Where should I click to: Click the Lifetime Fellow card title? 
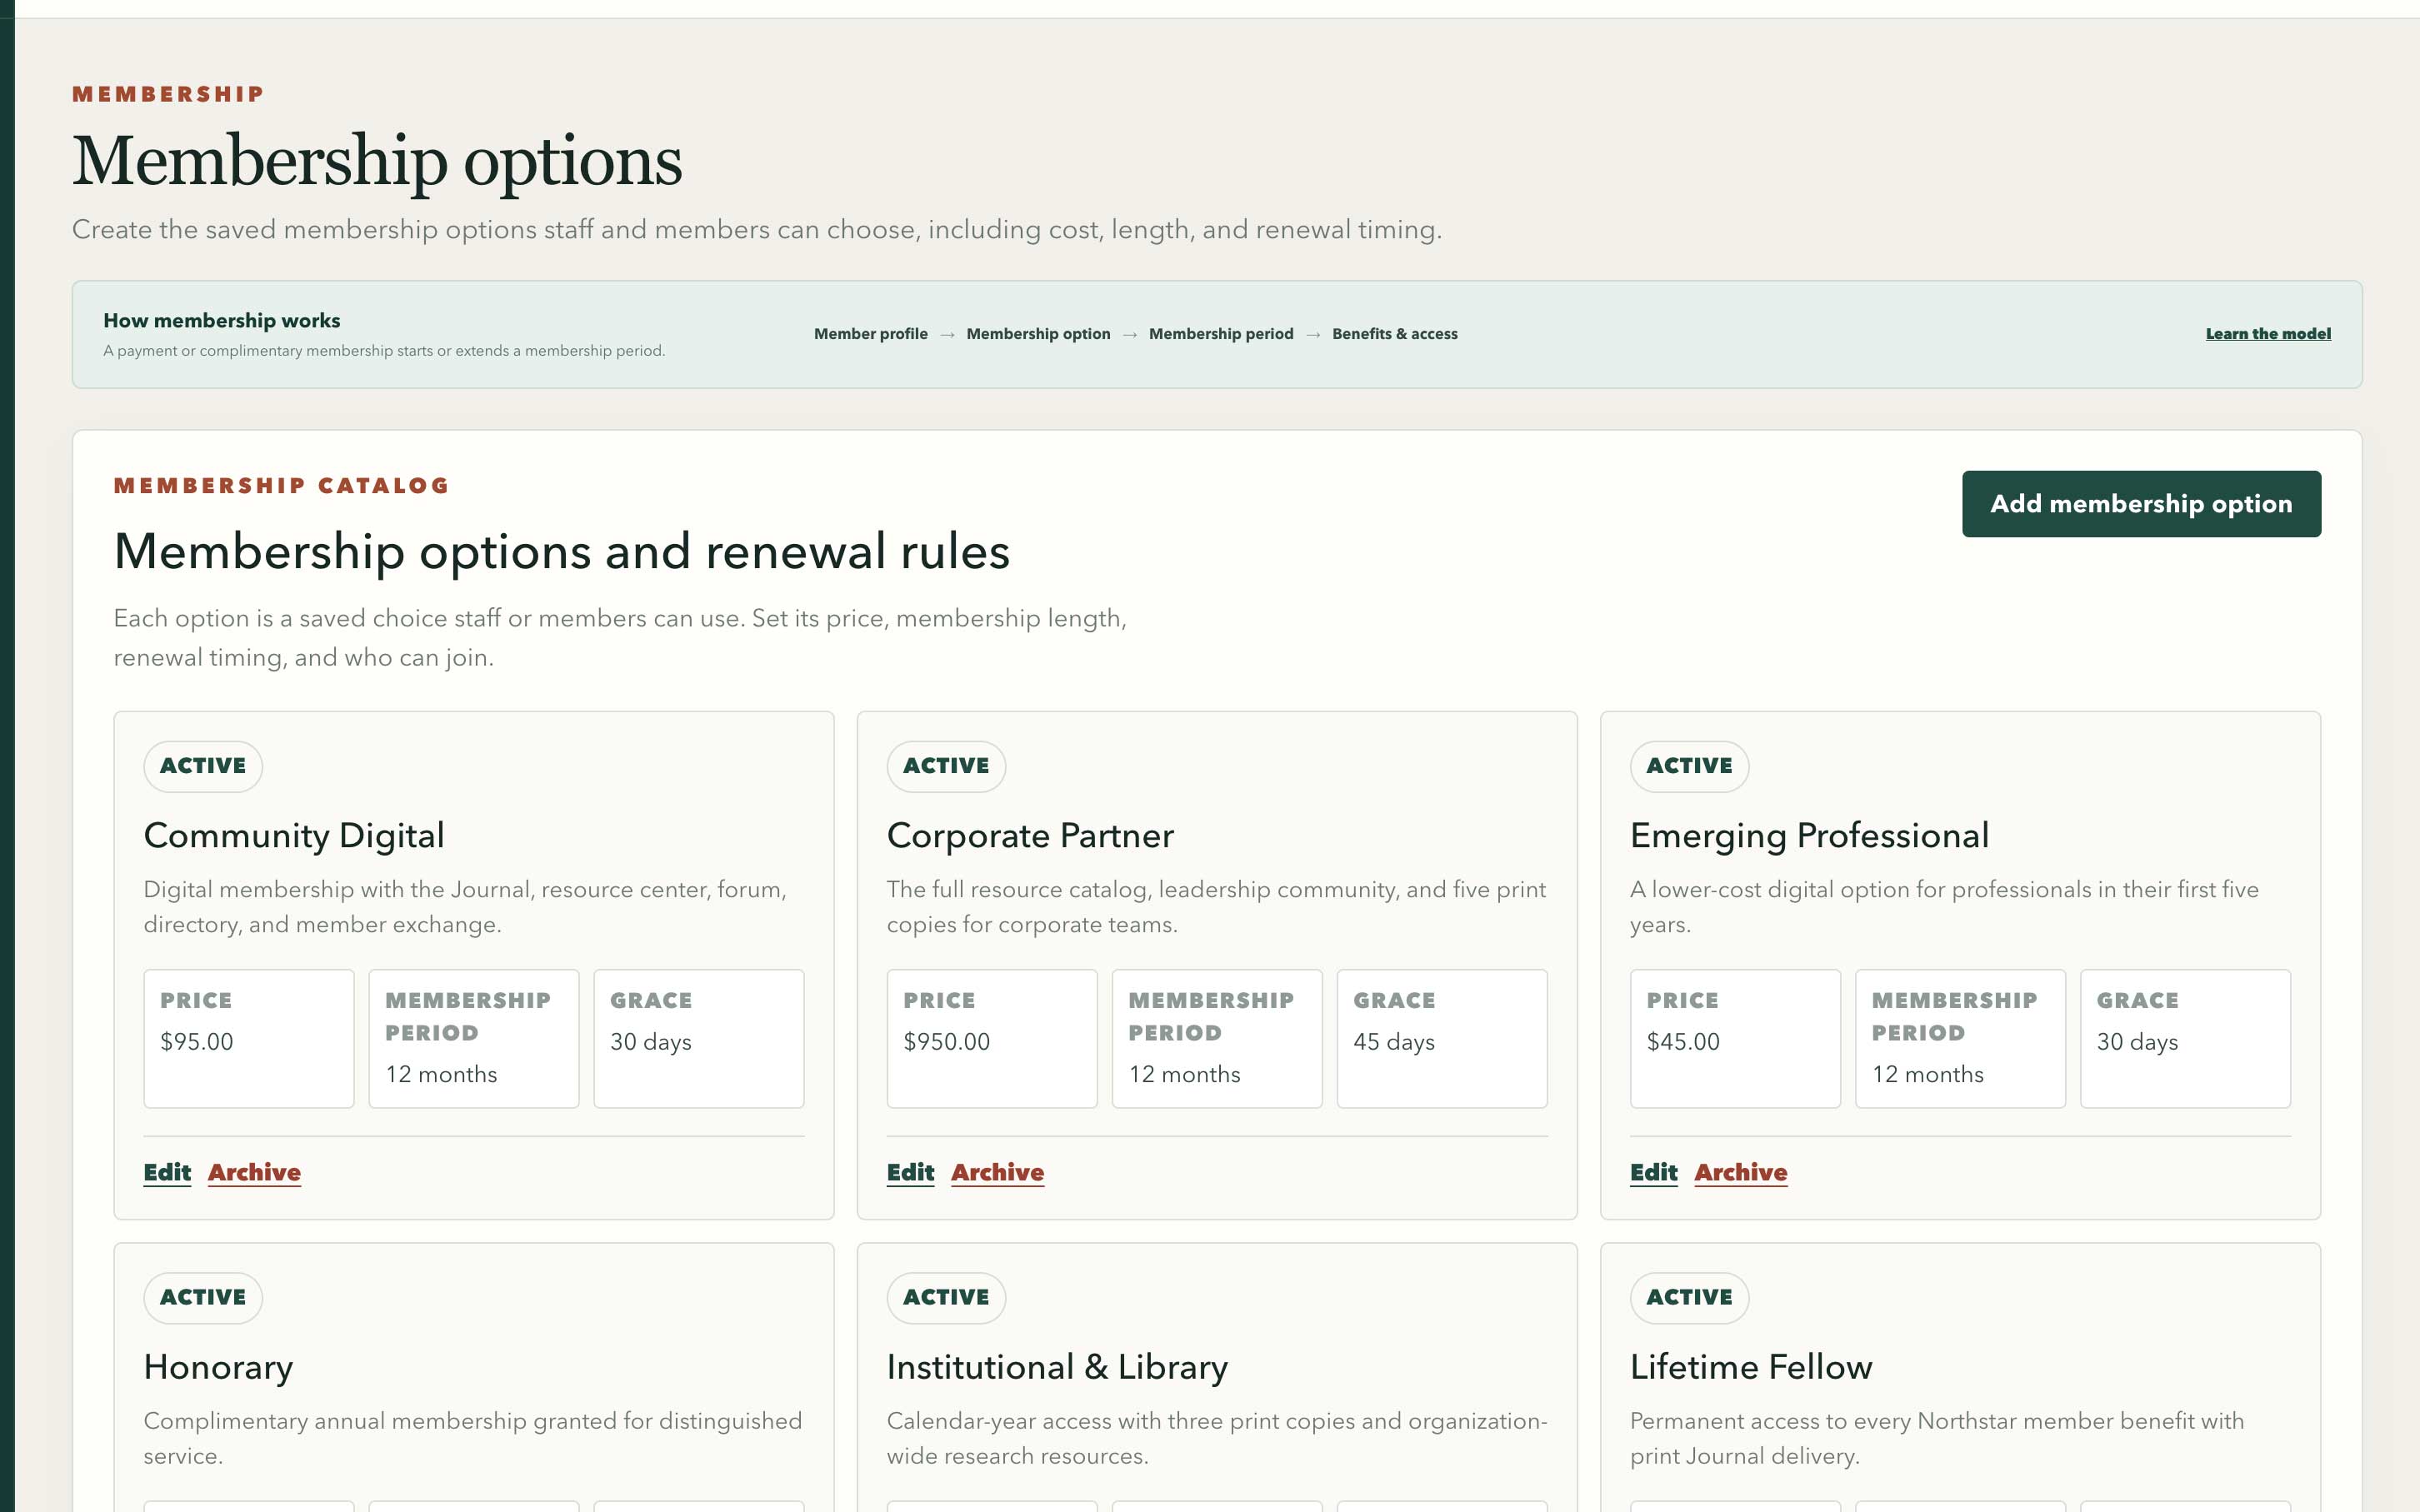point(1751,1367)
